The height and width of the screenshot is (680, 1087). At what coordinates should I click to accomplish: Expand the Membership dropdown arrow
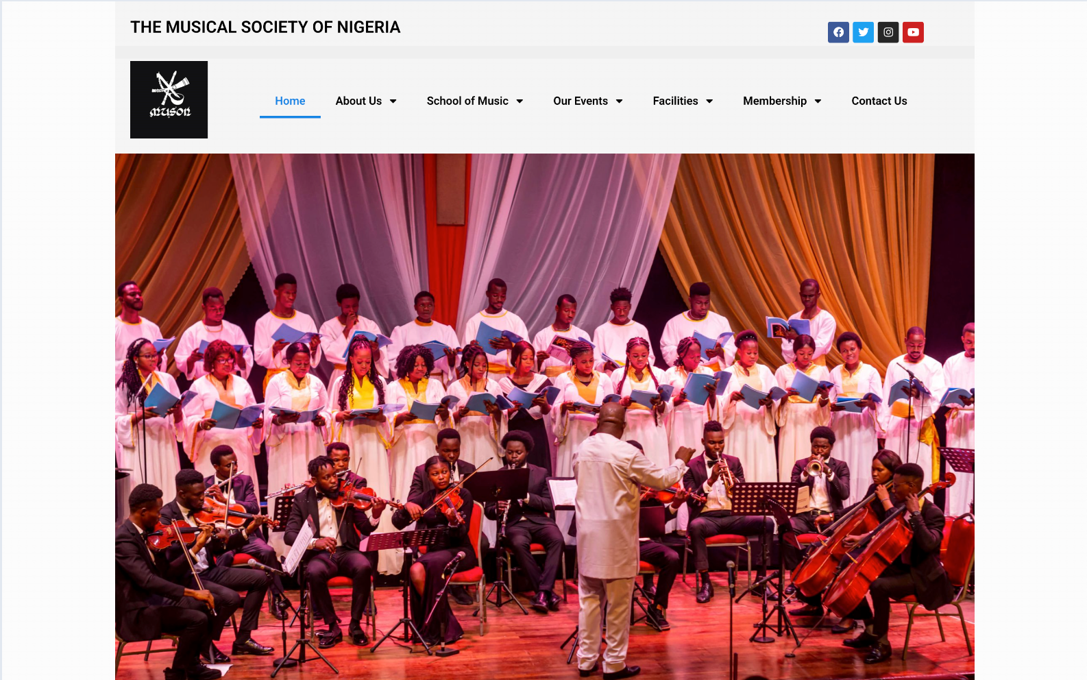pyautogui.click(x=818, y=101)
